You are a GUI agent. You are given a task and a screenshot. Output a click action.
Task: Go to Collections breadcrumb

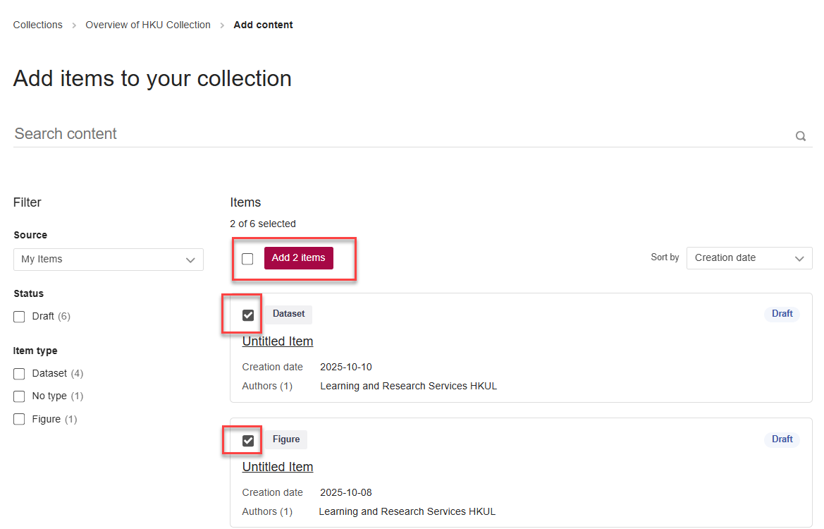coord(38,25)
